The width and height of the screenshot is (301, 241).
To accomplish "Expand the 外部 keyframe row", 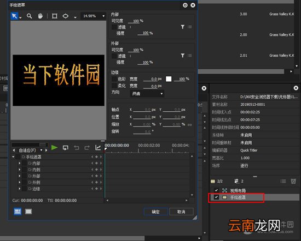I will click(x=19, y=176).
